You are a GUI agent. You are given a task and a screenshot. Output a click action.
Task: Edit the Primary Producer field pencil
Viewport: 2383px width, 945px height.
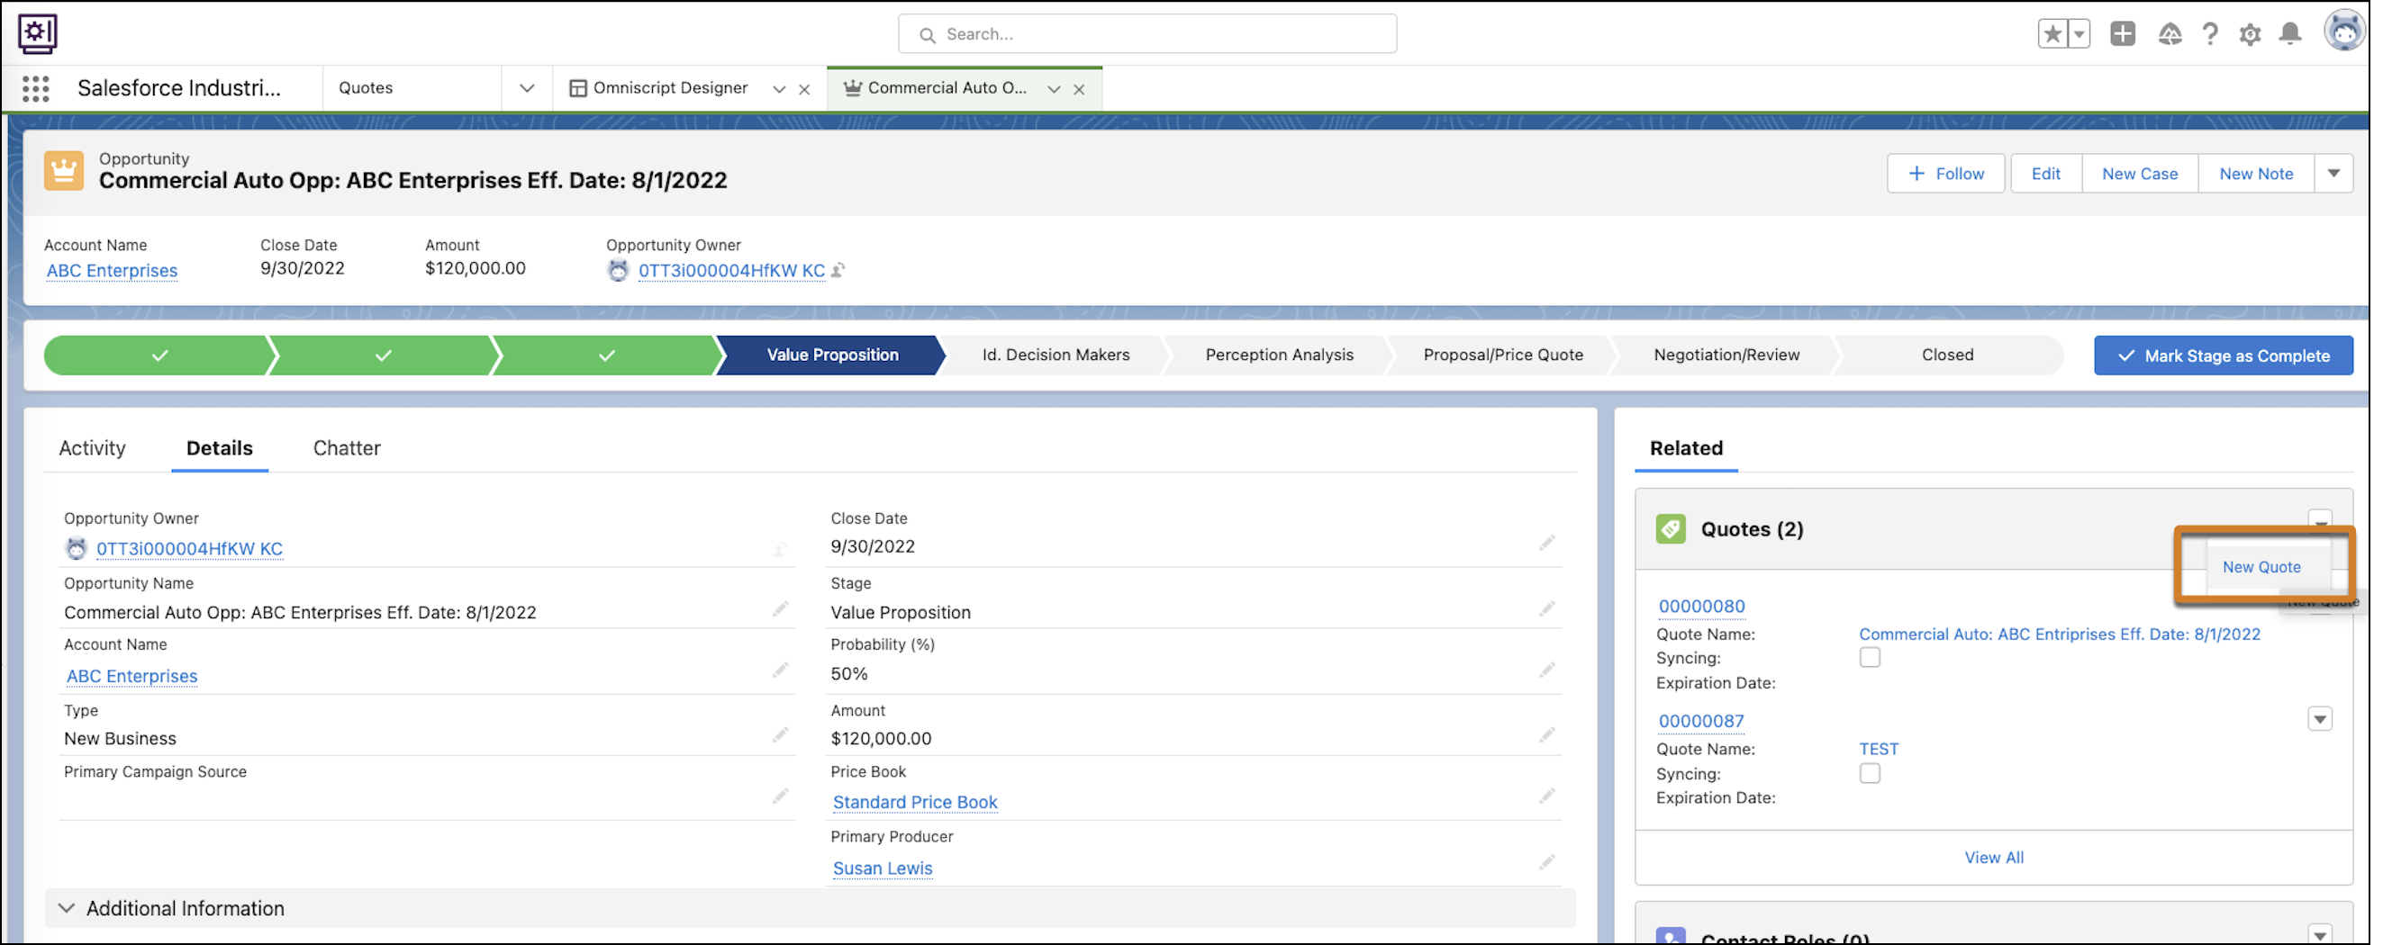tap(1546, 863)
